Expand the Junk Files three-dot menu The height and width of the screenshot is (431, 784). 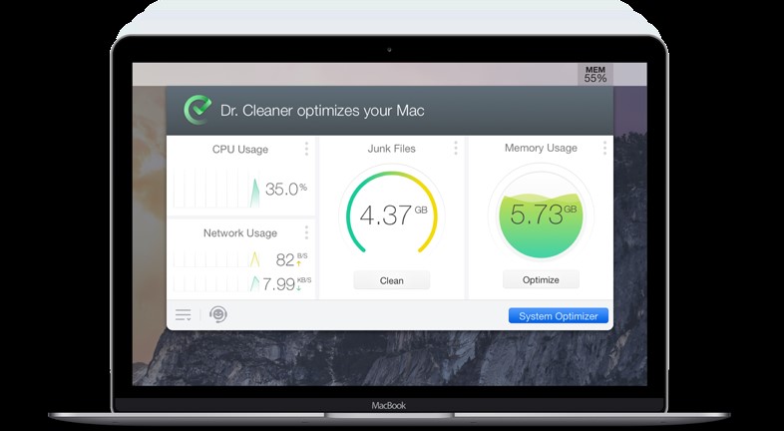(456, 149)
